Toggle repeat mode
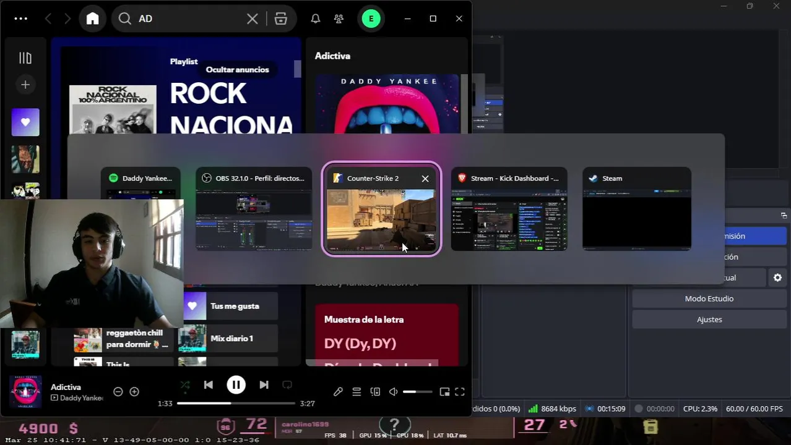The width and height of the screenshot is (791, 445). coord(287,385)
